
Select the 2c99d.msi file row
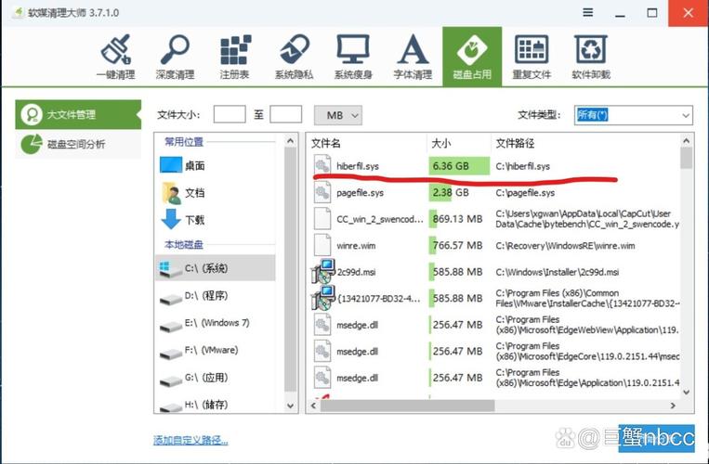(493, 272)
